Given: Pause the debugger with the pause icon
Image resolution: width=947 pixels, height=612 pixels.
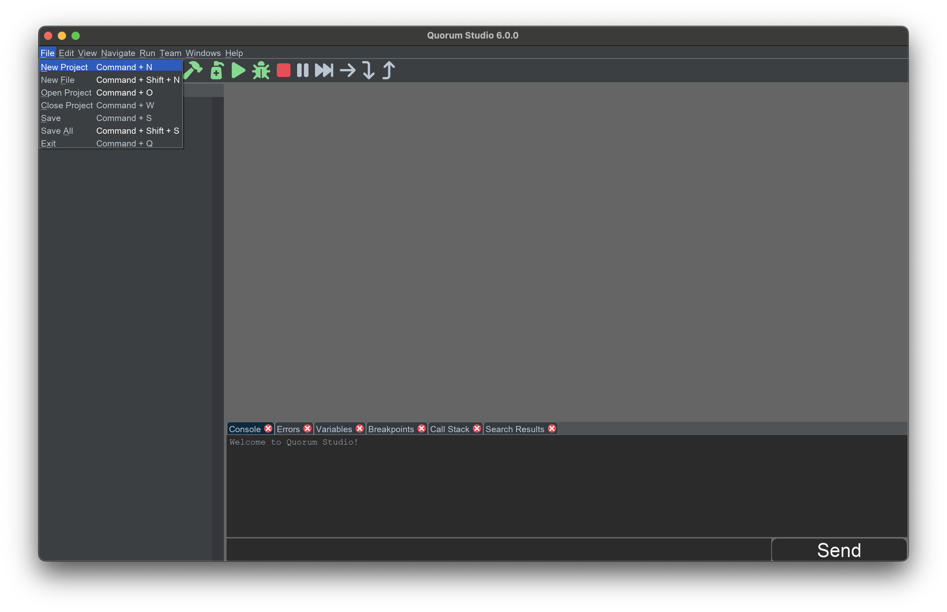Looking at the screenshot, I should click(x=302, y=70).
